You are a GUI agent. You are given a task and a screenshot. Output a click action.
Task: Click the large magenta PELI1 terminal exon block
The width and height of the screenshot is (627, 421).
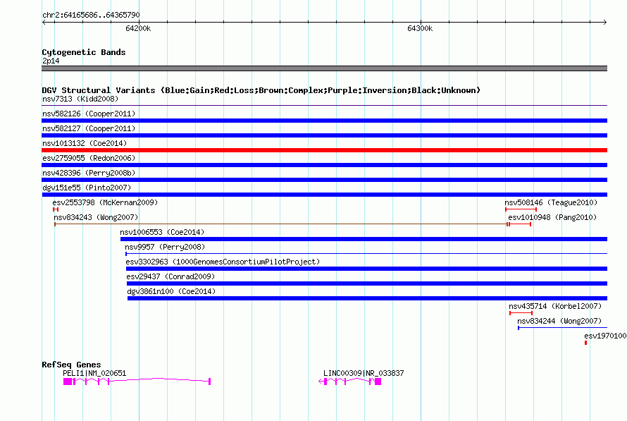point(68,382)
